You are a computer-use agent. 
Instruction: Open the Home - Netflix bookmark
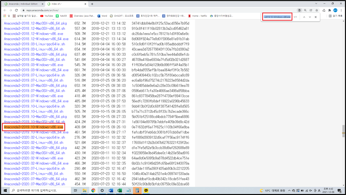pos(198,16)
